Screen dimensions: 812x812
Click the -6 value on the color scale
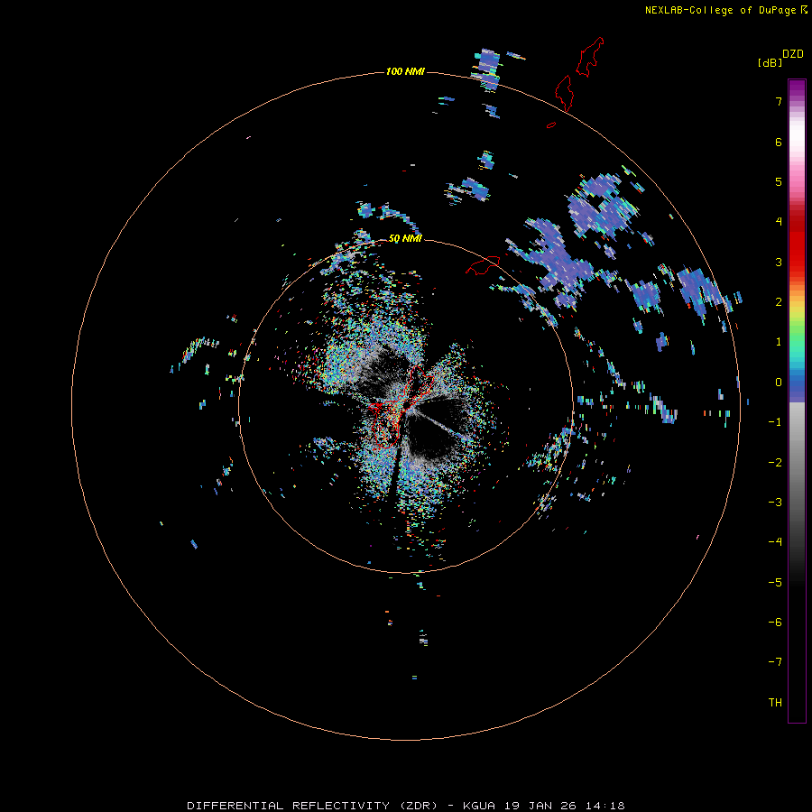[775, 623]
